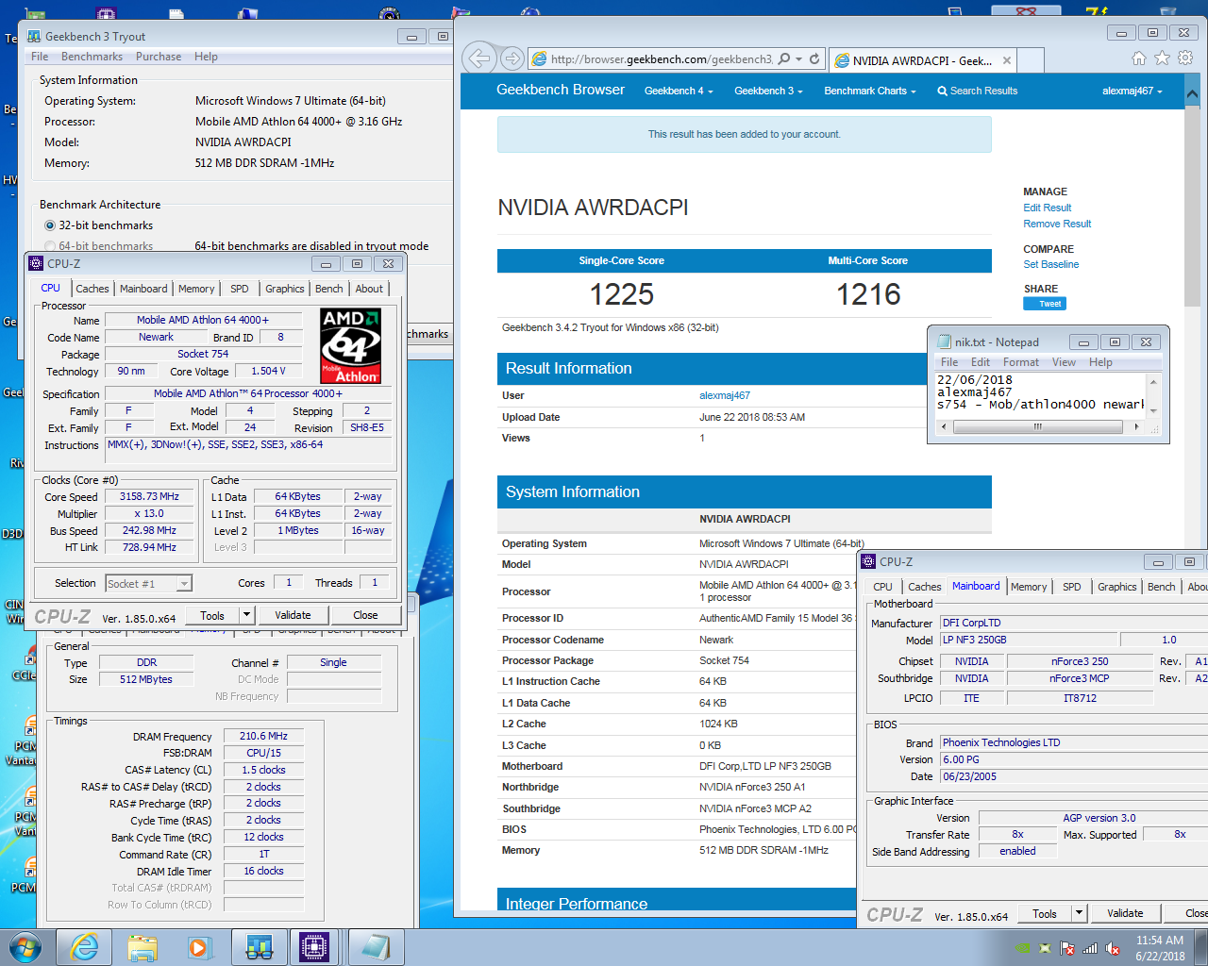Click browser page scroll up arrow
This screenshot has height=966, width=1208.
click(x=1192, y=95)
